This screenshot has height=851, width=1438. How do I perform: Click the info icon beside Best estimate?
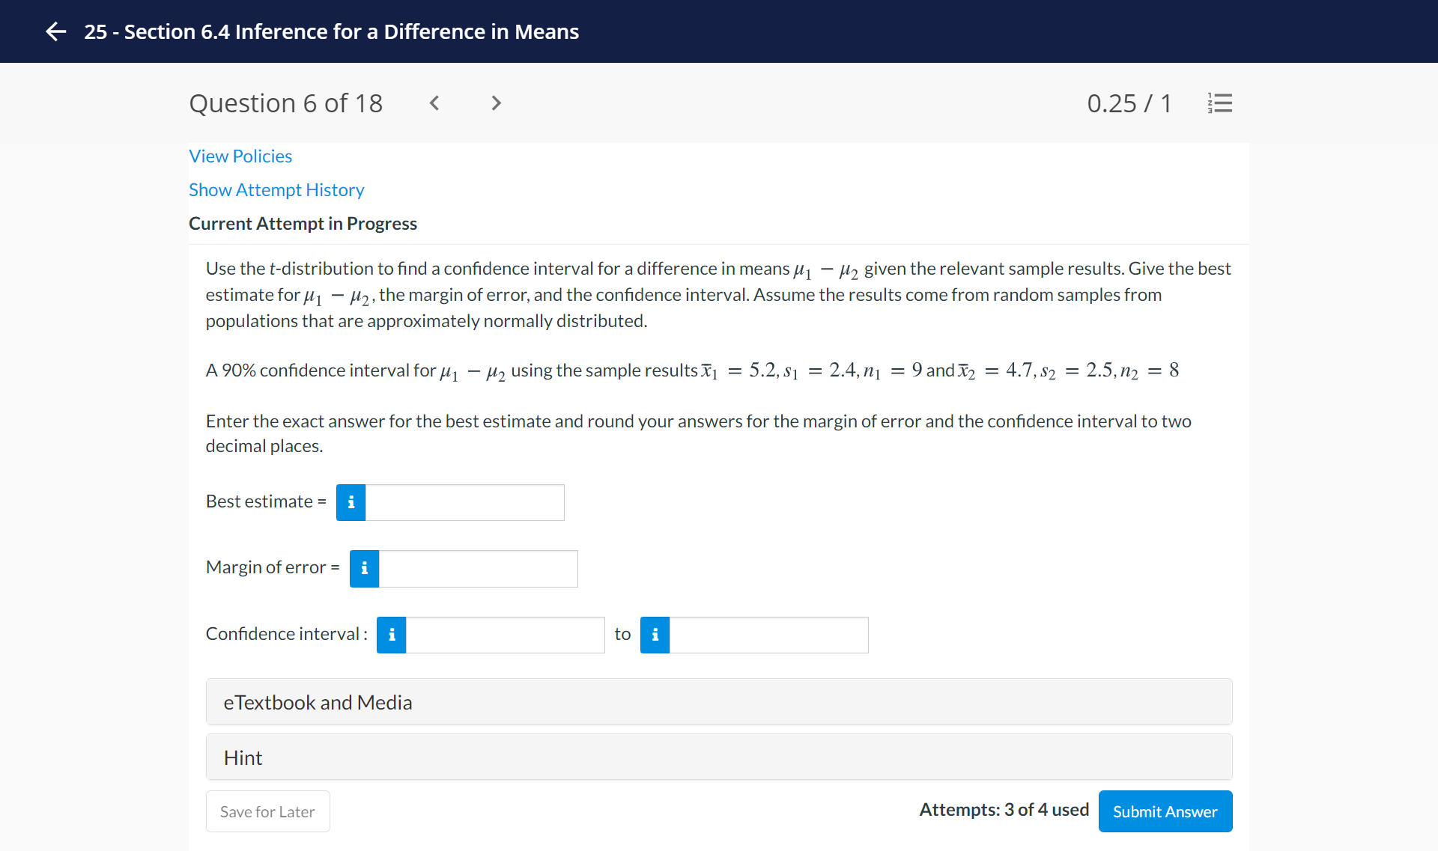(350, 502)
